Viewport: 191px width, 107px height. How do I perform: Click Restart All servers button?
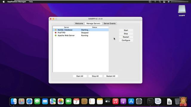tap(111, 76)
